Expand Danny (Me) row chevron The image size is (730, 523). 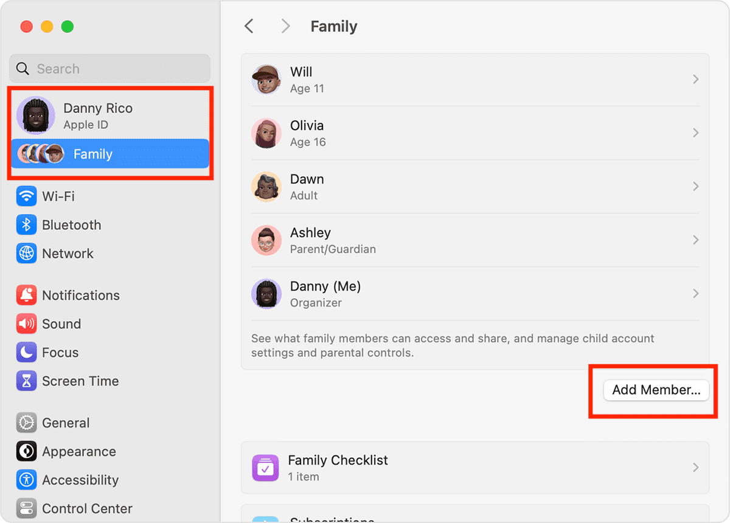click(x=695, y=294)
